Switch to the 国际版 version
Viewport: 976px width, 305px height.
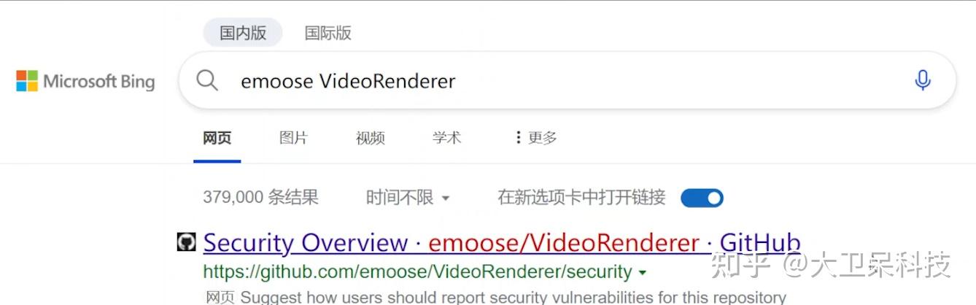[x=328, y=33]
